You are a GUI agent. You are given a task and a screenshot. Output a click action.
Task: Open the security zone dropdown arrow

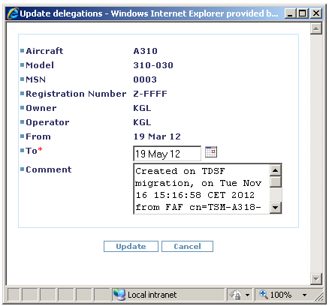tap(247, 295)
